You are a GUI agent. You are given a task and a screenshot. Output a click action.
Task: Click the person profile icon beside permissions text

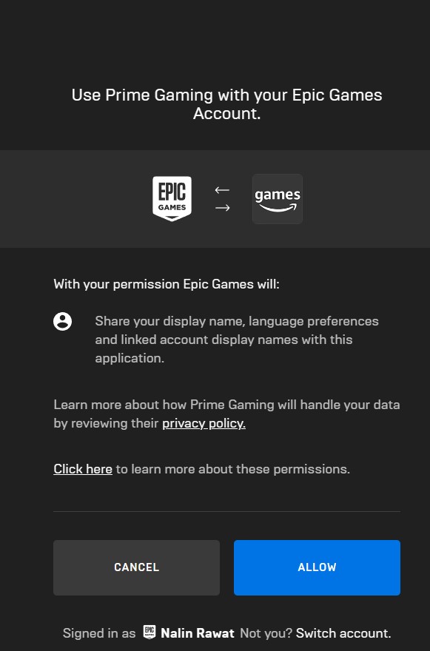(63, 321)
